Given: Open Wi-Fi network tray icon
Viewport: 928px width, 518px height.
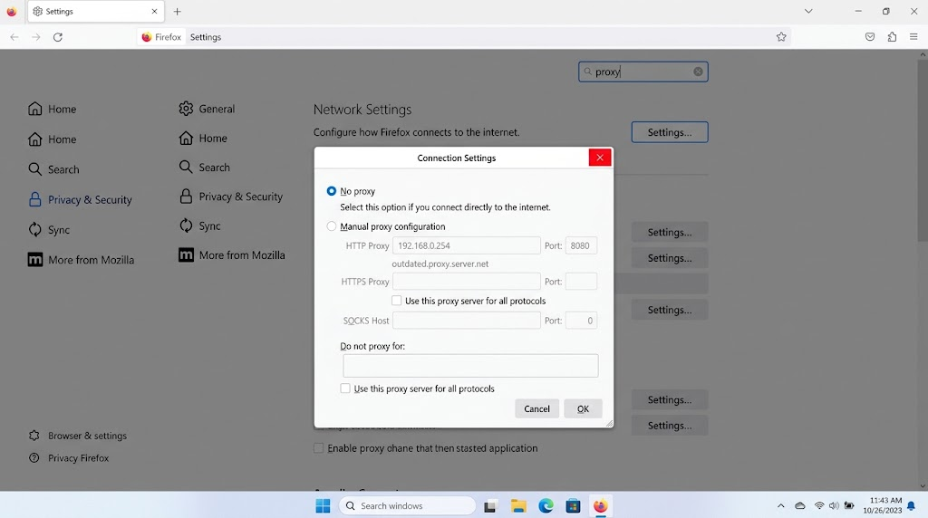Looking at the screenshot, I should 819,505.
